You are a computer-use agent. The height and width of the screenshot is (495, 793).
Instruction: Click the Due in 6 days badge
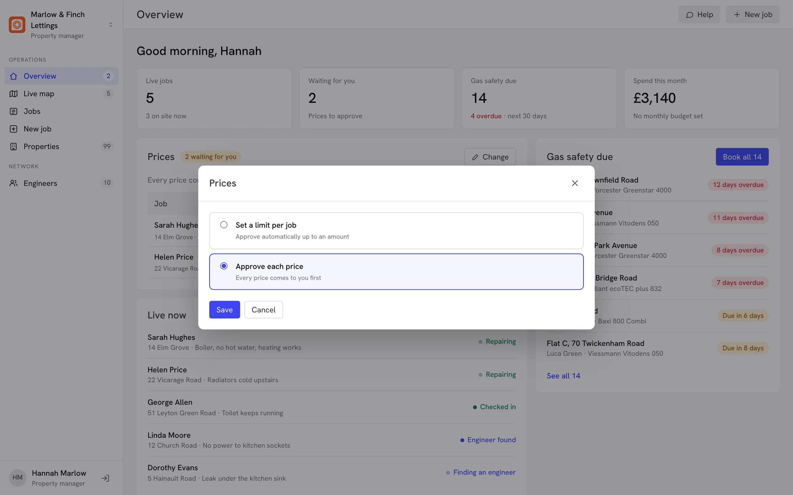743,315
